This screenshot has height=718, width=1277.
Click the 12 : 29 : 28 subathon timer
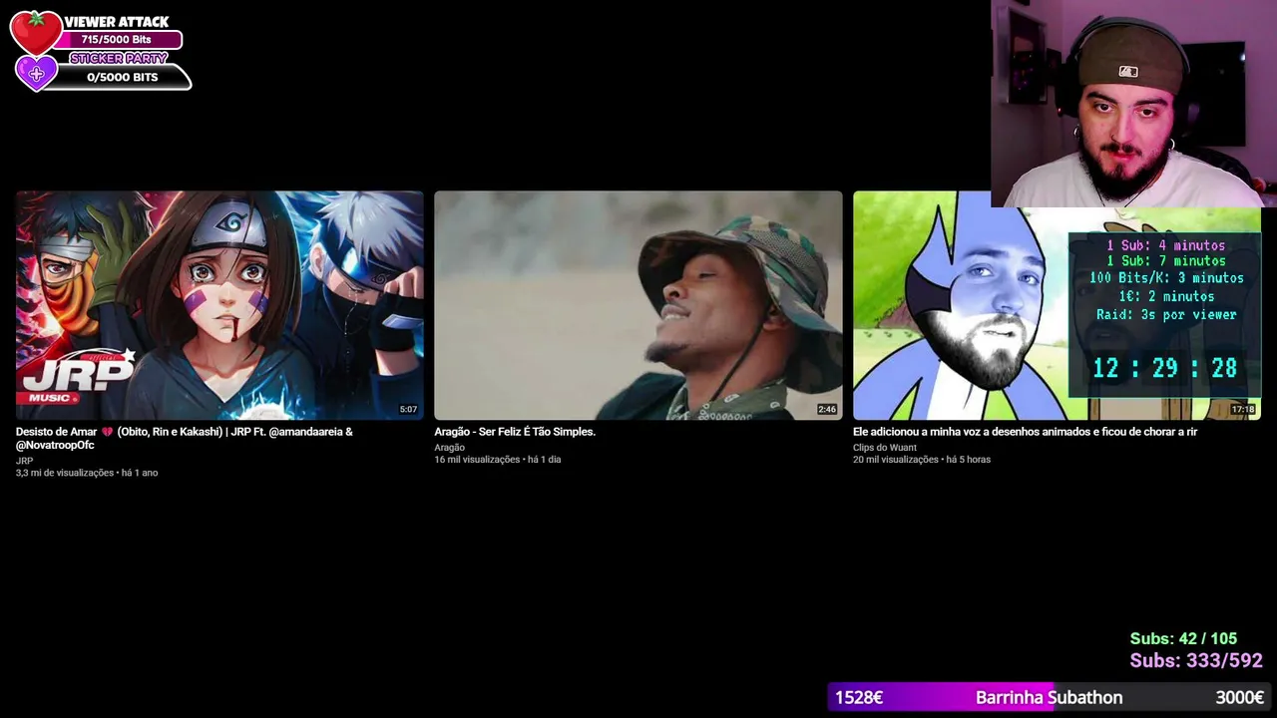pyautogui.click(x=1165, y=368)
